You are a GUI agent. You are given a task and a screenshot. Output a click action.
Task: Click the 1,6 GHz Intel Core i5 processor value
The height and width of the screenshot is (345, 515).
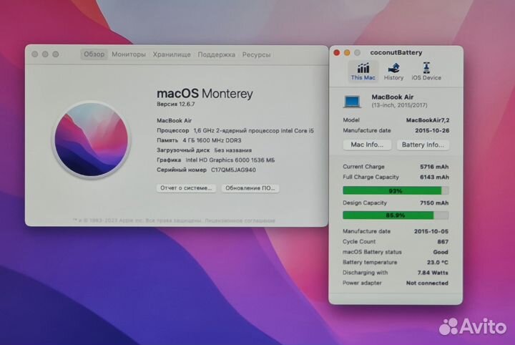pos(253,130)
